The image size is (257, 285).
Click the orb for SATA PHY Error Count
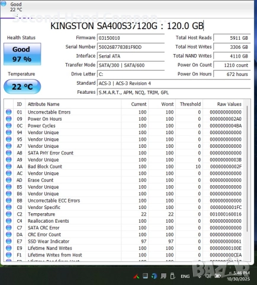[9, 153]
